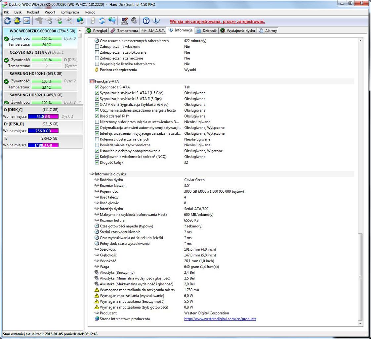Toggle the Zabezpieczenie zablokowane checkbox
The image size is (371, 339).
(x=97, y=52)
